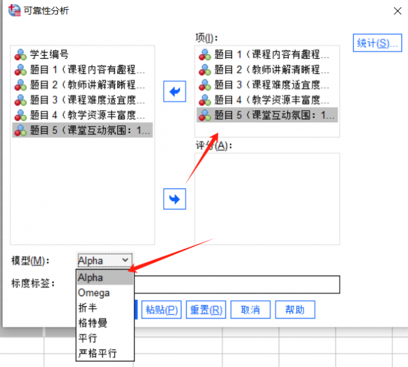Choose 平行 in the model list

point(105,338)
